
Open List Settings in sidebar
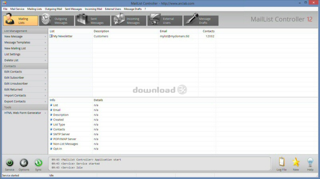pos(25,54)
